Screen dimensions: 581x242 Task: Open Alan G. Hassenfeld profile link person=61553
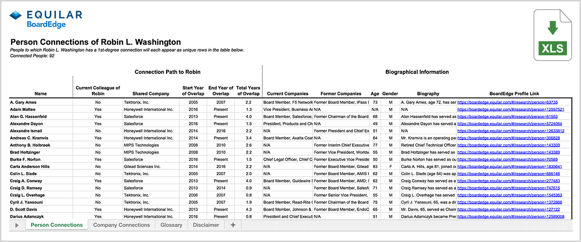point(507,117)
